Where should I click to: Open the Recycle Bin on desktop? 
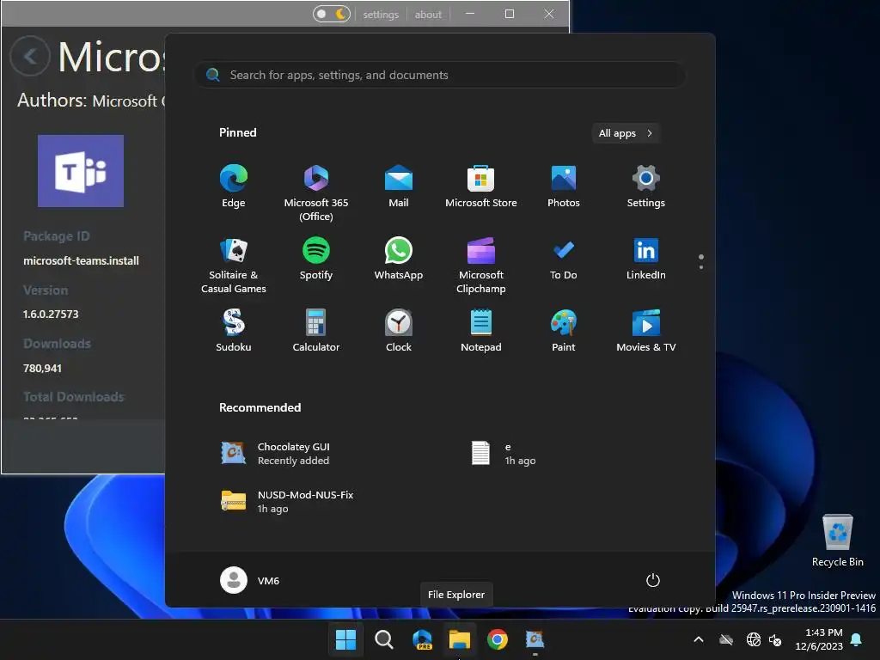pyautogui.click(x=837, y=541)
